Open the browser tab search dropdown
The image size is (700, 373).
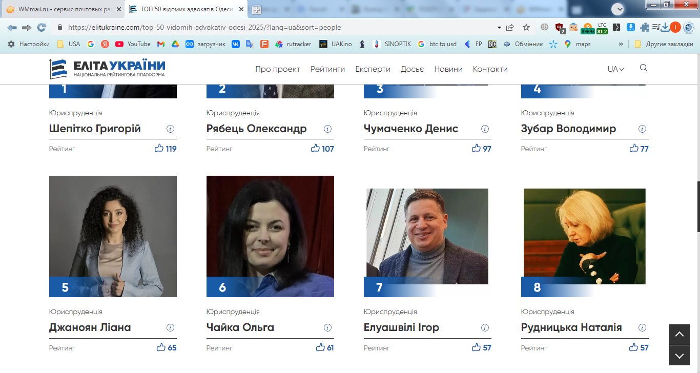click(x=618, y=9)
